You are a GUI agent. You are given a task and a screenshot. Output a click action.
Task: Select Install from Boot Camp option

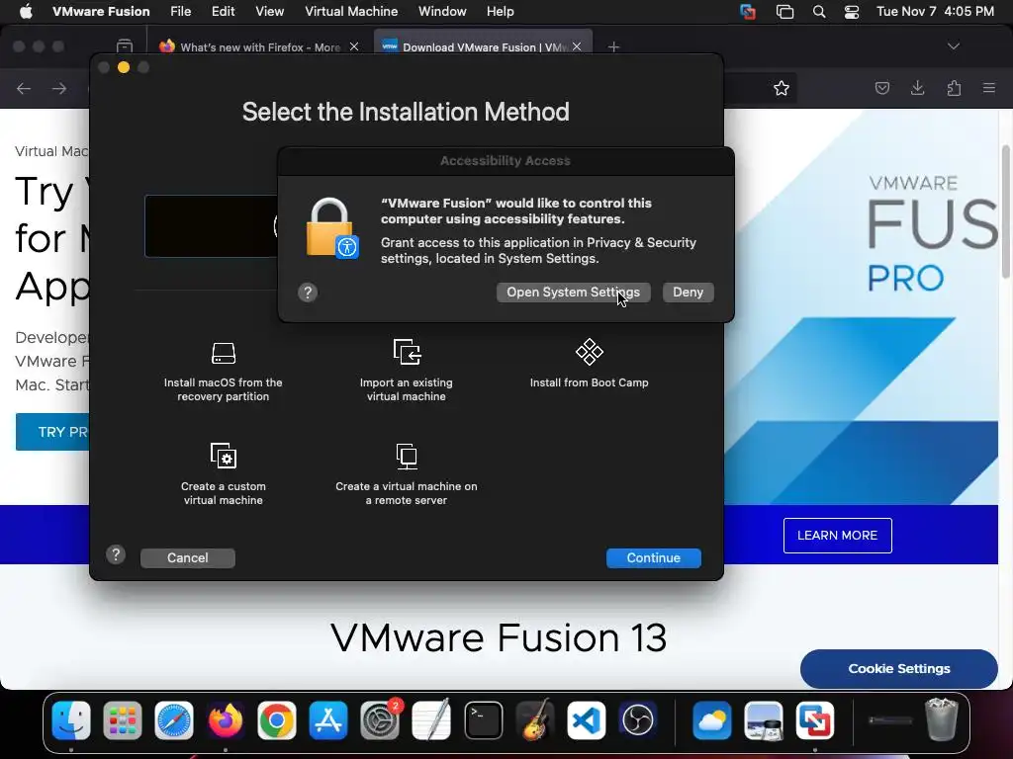pos(589,365)
